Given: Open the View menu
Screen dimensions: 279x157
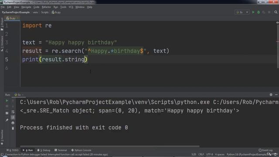Looking at the screenshot, I should click(16, 7).
